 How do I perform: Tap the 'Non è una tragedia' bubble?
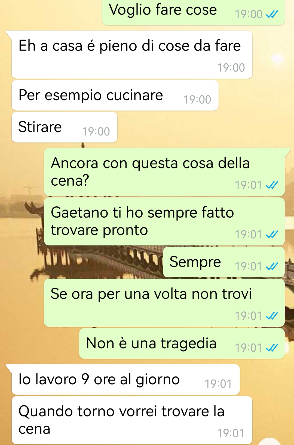click(182, 343)
